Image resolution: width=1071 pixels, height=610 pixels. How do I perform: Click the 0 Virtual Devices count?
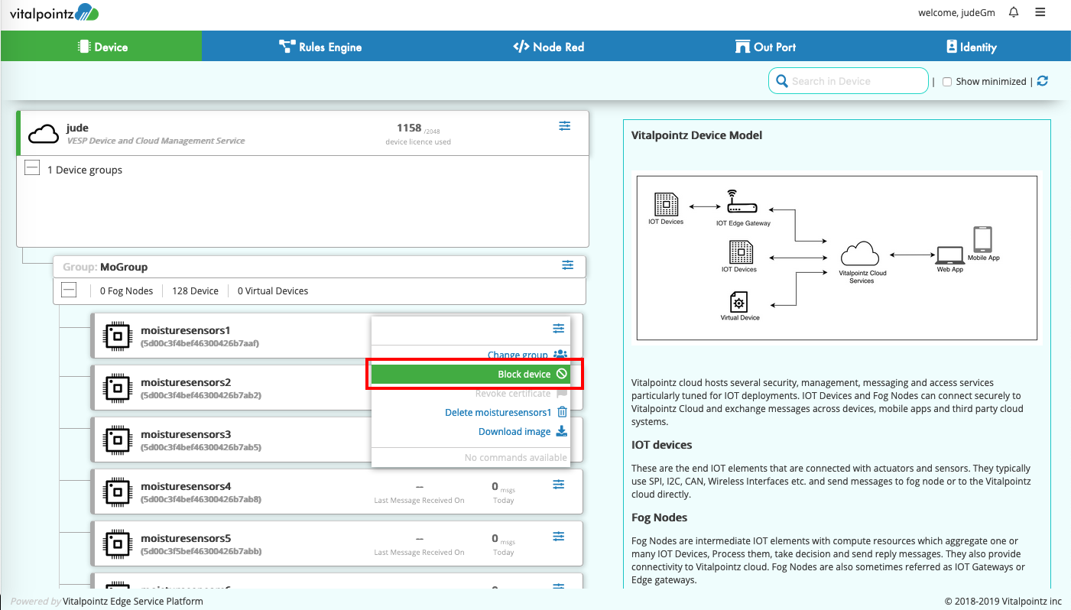click(x=273, y=290)
